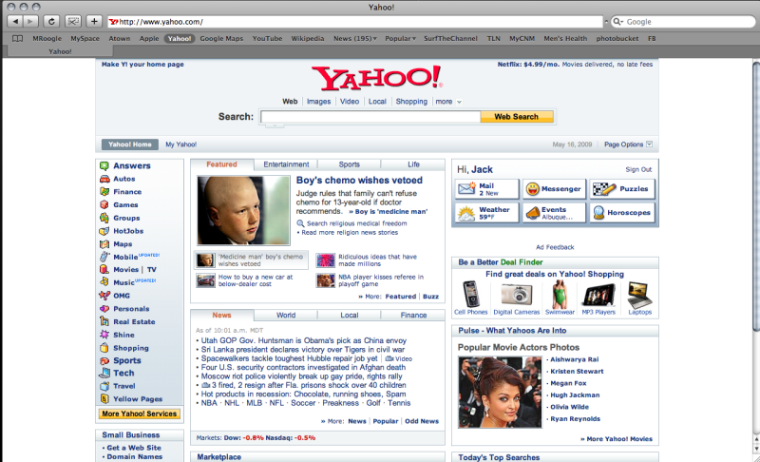Viewport: 760px width, 462px height.
Task: Open the Real Estate sidebar icon
Action: (104, 321)
